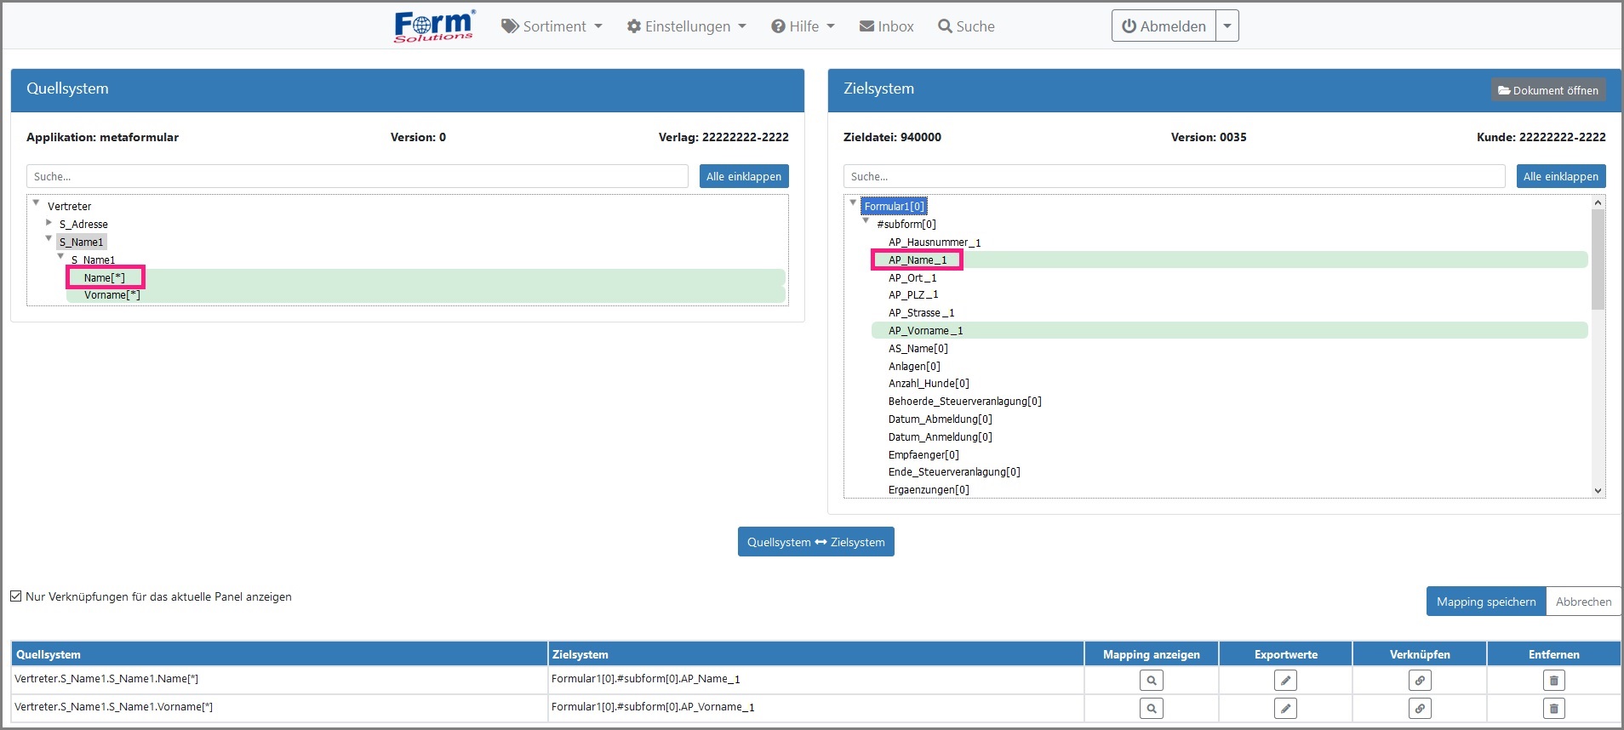The width and height of the screenshot is (1624, 730).
Task: Collapse the Vertreter tree node
Action: 36,202
